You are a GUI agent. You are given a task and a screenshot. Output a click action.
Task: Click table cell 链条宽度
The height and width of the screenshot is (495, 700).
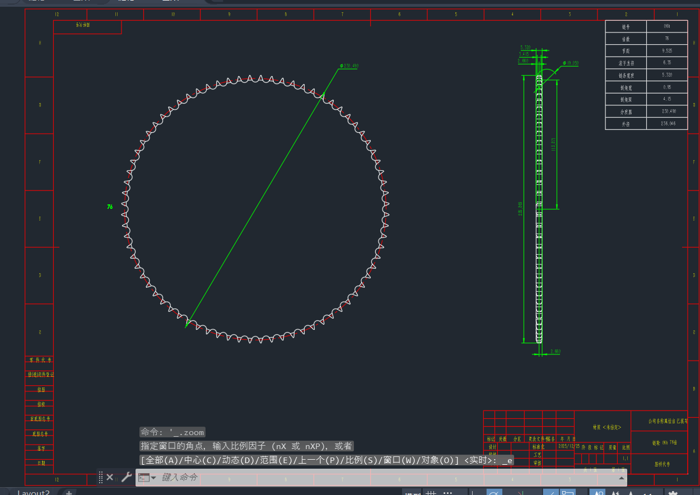pyautogui.click(x=626, y=75)
